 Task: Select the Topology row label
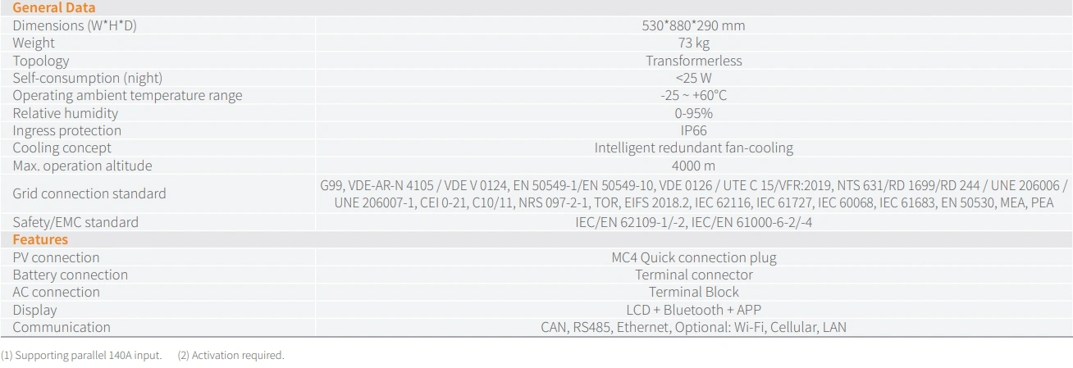point(41,61)
